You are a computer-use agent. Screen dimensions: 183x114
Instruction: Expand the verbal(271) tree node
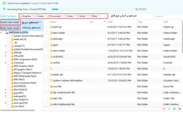[x=5, y=46]
